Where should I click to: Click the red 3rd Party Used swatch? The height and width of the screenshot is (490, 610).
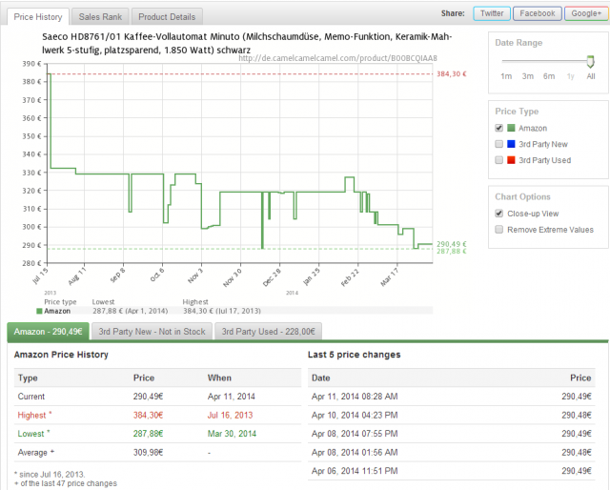pos(511,160)
